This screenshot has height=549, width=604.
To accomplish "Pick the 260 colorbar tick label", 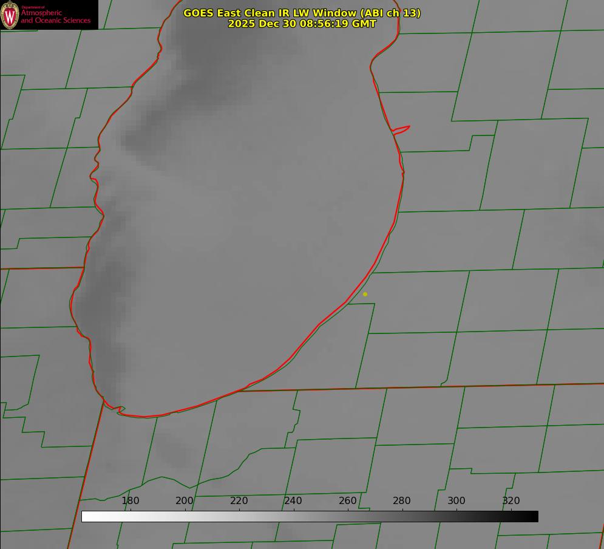I will tap(348, 500).
